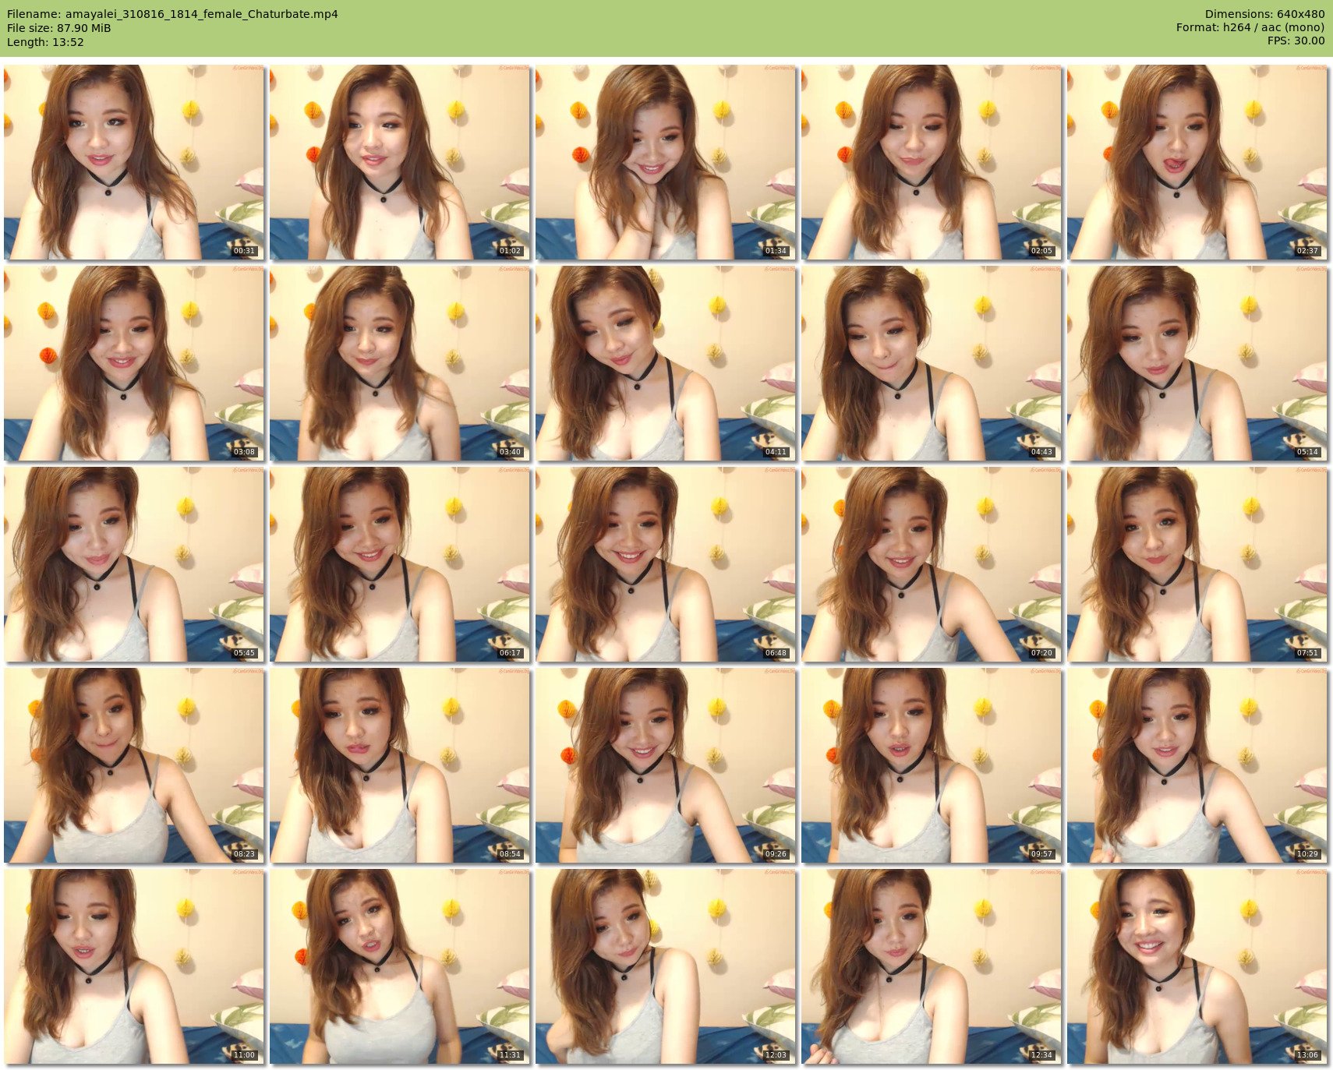Select the 'FPS: 30.00' text
The width and height of the screenshot is (1333, 1070).
click(x=1296, y=42)
